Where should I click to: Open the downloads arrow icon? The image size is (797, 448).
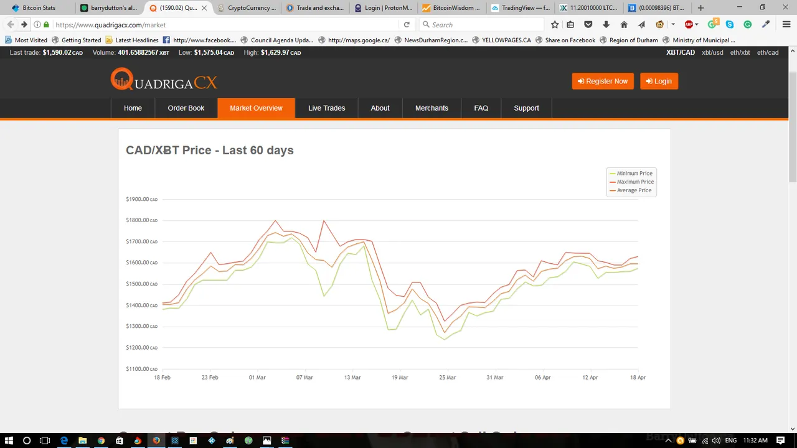point(606,25)
